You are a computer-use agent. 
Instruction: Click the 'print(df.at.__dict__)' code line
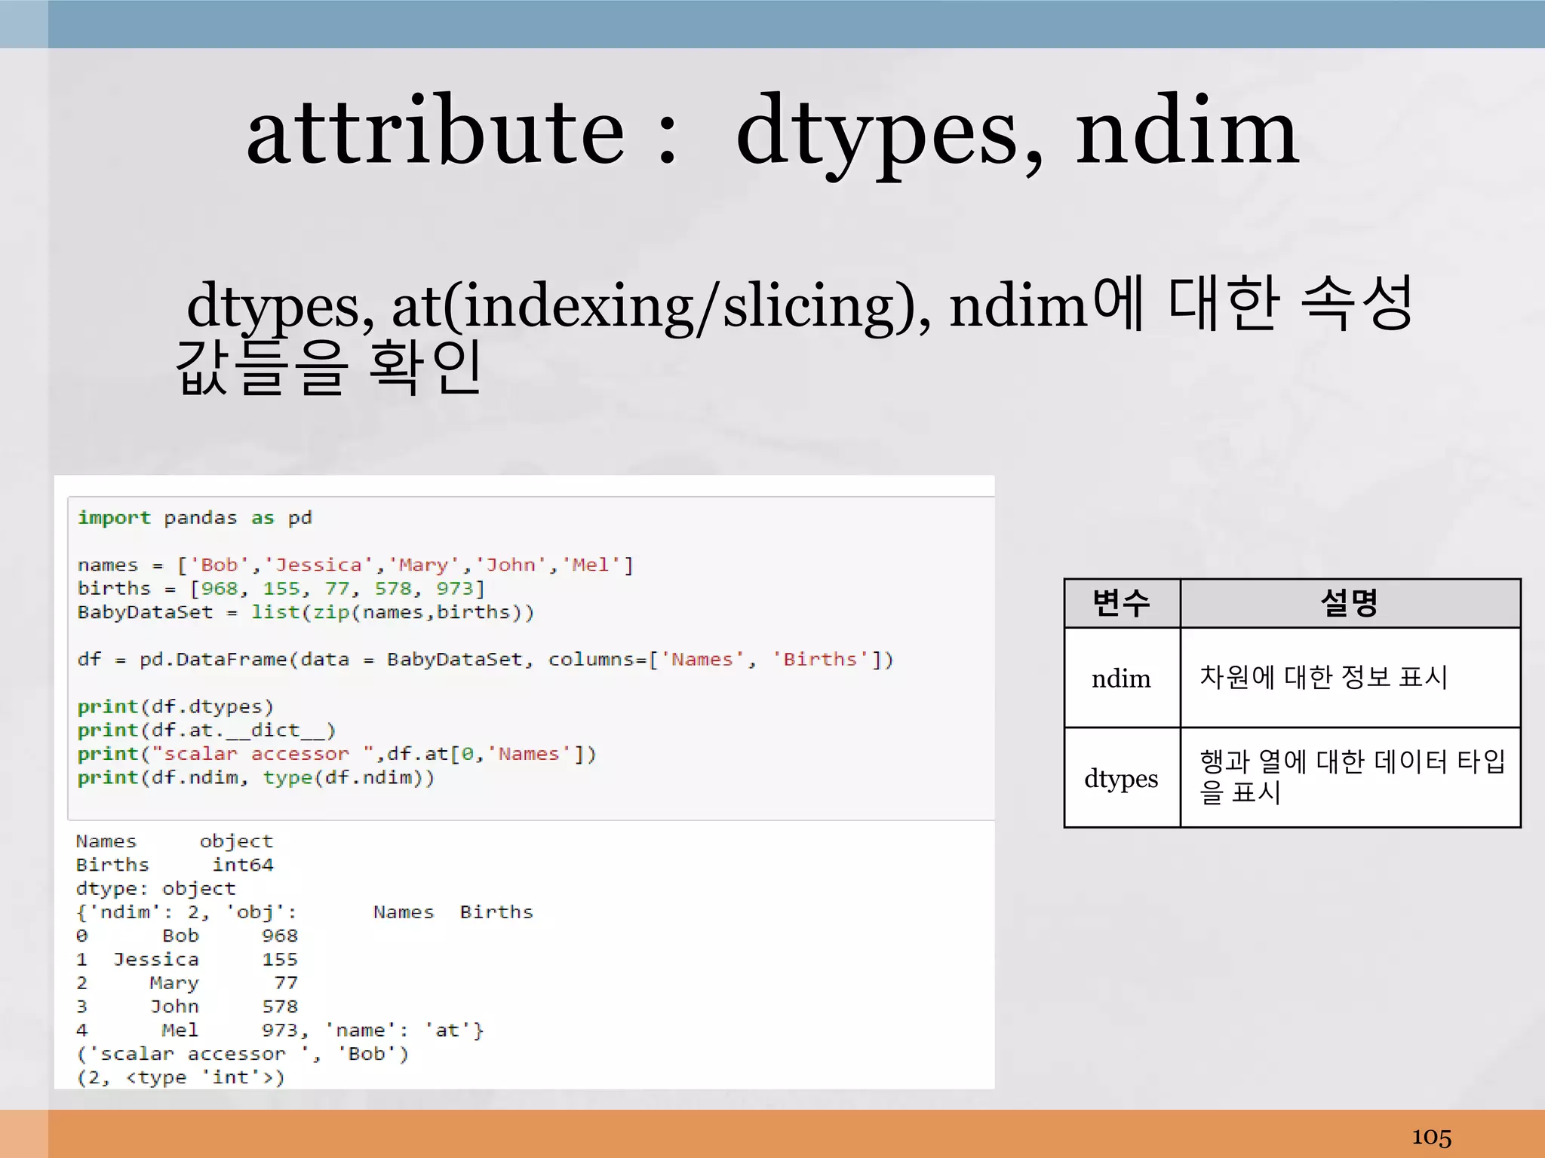coord(206,731)
